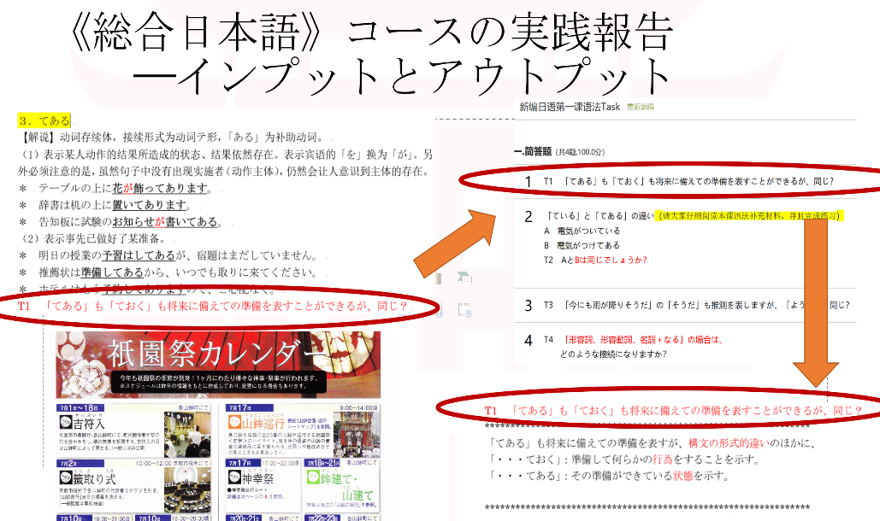The image size is (880, 521).
Task: Click the green 鉾建て event icon
Action: click(x=313, y=476)
